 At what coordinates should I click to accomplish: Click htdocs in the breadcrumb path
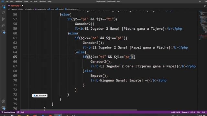(x=22, y=9)
